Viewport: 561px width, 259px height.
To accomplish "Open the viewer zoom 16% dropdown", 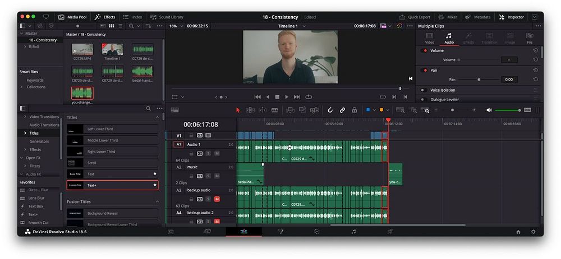I will [x=175, y=26].
